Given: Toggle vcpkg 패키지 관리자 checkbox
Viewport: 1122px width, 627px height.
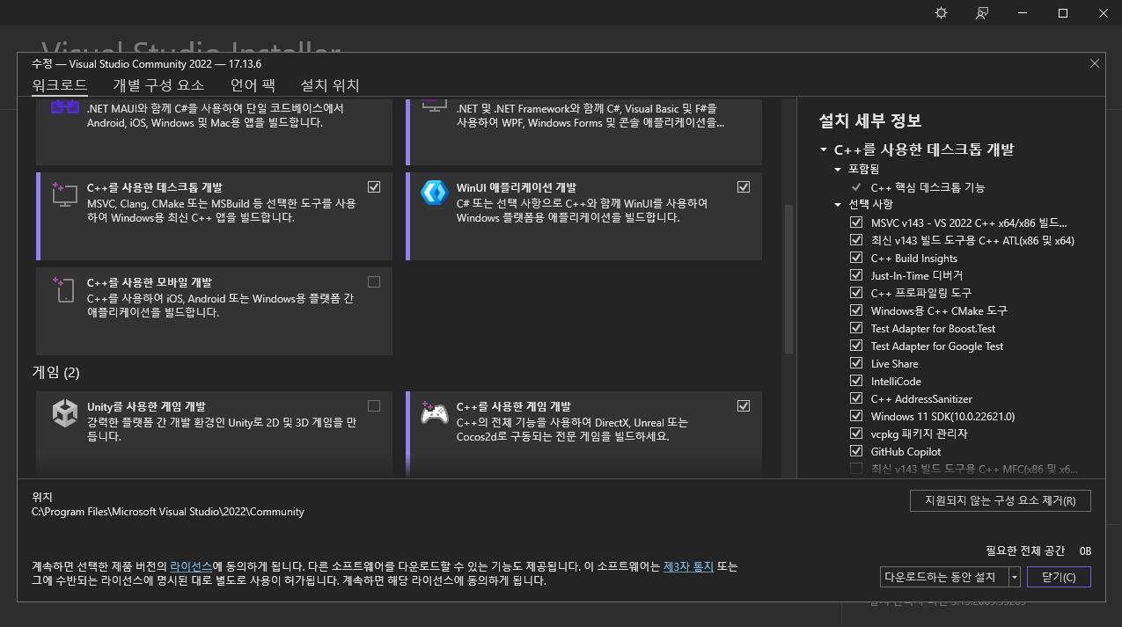Looking at the screenshot, I should point(856,434).
